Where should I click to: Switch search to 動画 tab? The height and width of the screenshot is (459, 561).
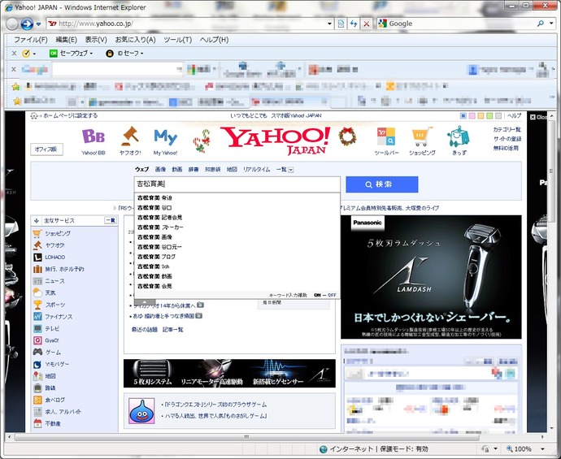pyautogui.click(x=176, y=170)
